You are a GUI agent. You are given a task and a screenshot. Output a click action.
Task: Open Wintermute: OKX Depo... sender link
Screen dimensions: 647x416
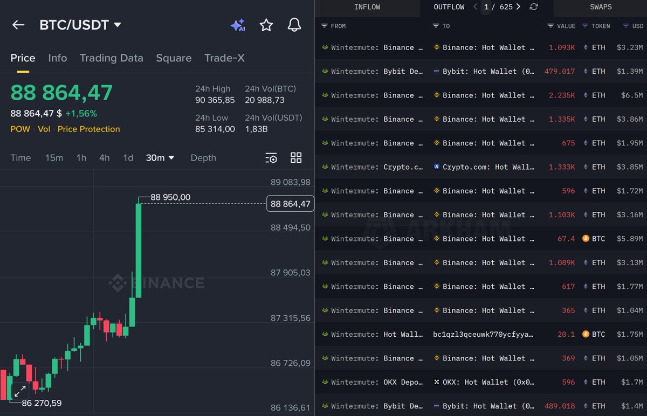tap(377, 382)
